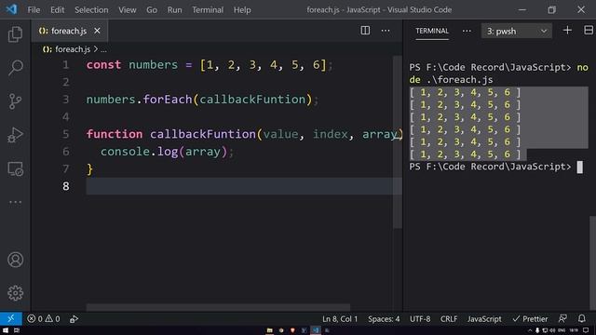Open remote window indicator in status bar
The image size is (596, 335).
[x=10, y=318]
